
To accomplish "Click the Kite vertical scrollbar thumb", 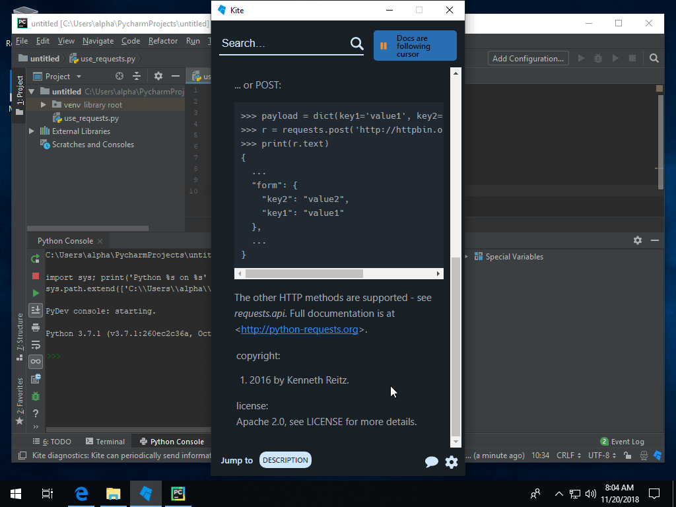I will click(456, 347).
